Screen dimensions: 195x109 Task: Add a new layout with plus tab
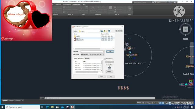[x=23, y=100]
